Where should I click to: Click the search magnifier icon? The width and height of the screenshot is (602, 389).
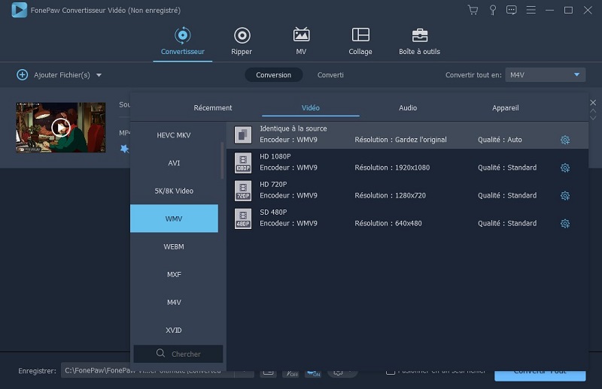[160, 353]
